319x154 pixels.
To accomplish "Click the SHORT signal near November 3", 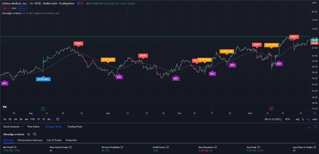I will click(x=257, y=45).
